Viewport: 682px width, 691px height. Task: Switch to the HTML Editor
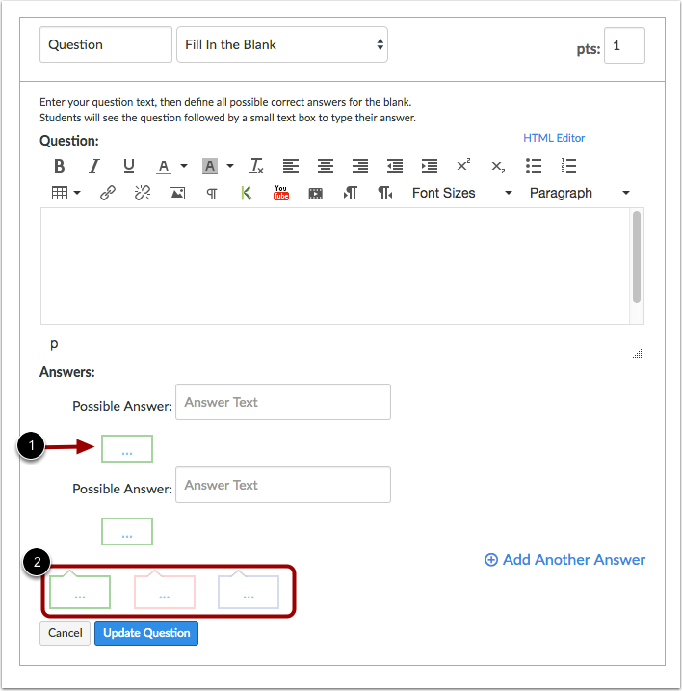554,138
